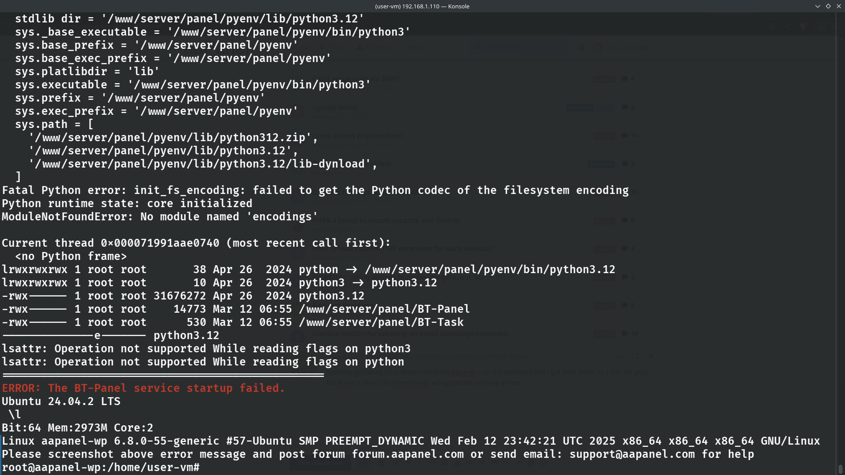The width and height of the screenshot is (845, 475).
Task: Click the Konsole window title text
Action: 422,6
